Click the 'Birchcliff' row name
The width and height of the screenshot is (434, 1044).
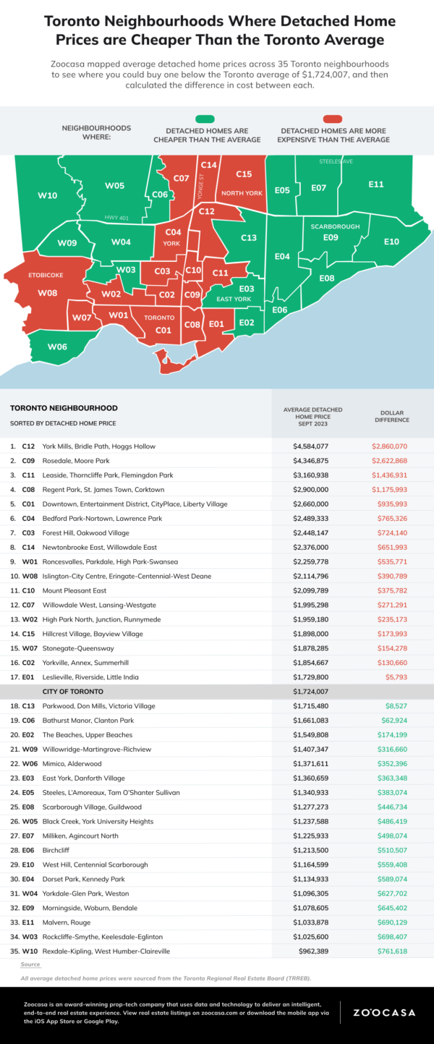(x=57, y=850)
